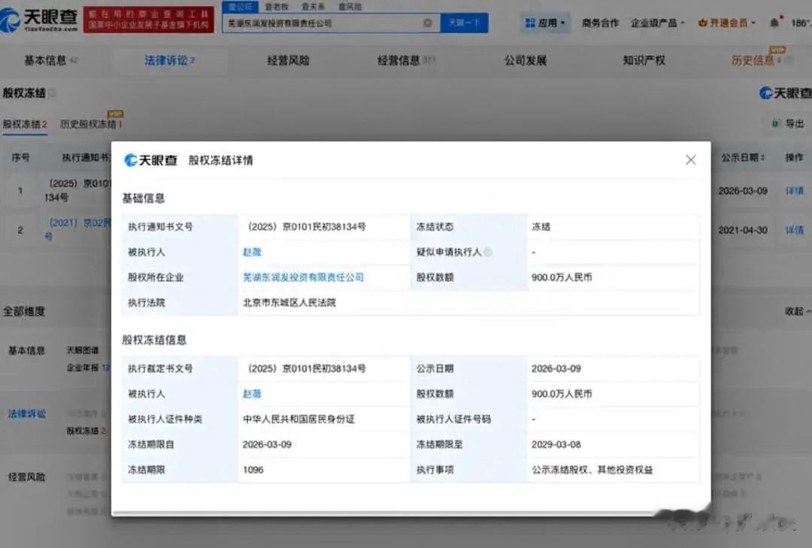Open the notification bell
Viewport: 812px width, 548px height.
click(x=774, y=23)
